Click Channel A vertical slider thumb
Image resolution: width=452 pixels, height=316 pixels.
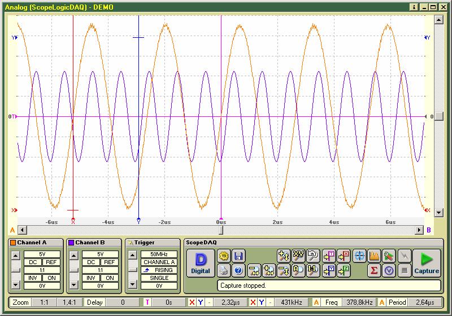[x=16, y=270]
